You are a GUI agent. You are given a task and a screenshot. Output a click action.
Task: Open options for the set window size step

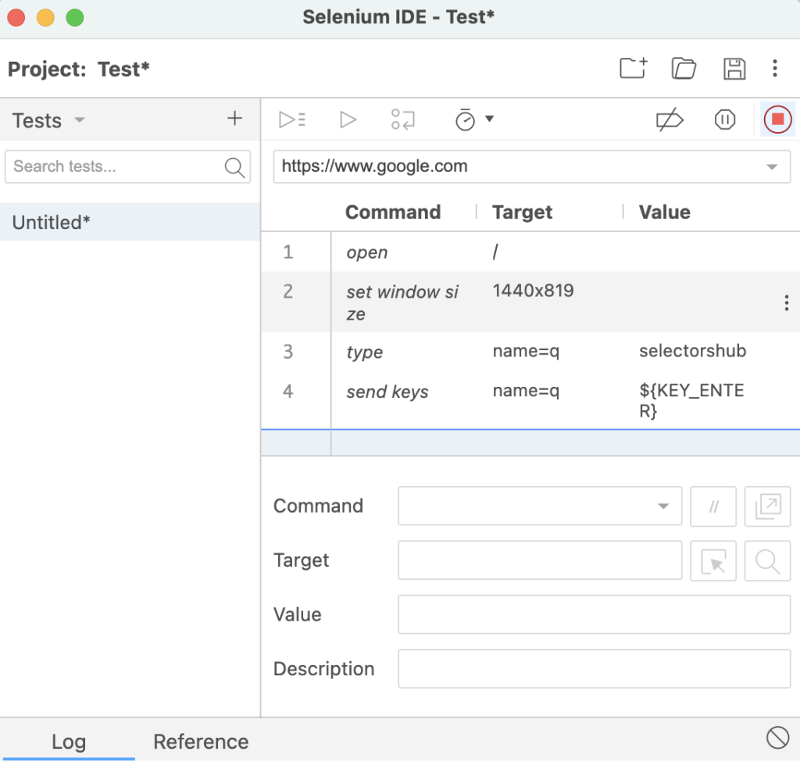tap(787, 302)
